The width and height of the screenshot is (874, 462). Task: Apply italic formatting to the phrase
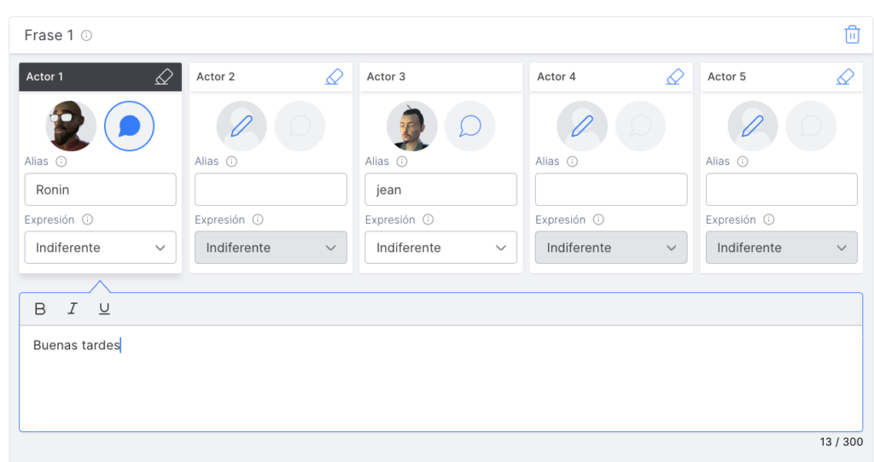(x=73, y=309)
